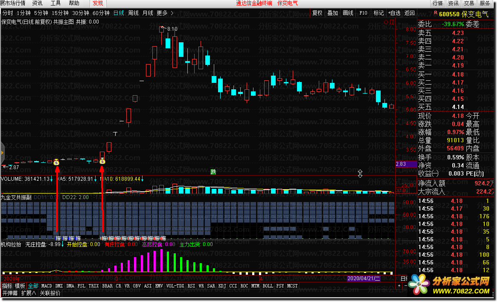Screen dimensions: 498x302
Task: Apply the TRIX indicator
Action: (93, 286)
